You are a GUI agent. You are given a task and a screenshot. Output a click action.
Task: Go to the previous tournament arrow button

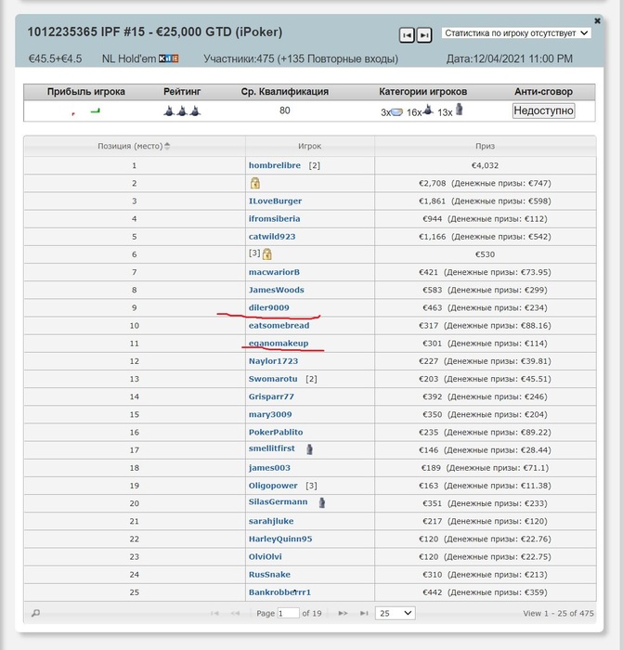[407, 34]
